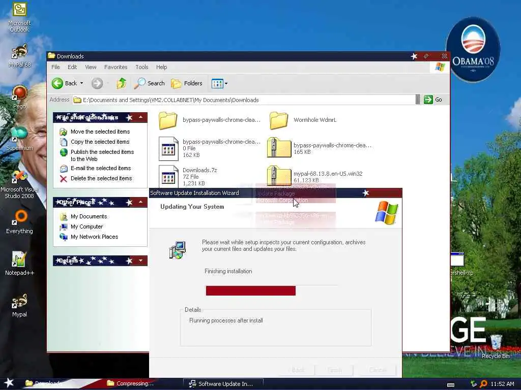Click the Go button beside address bar

[x=433, y=100]
